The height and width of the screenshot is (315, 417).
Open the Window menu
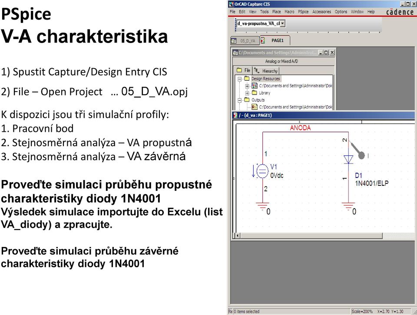(357, 12)
